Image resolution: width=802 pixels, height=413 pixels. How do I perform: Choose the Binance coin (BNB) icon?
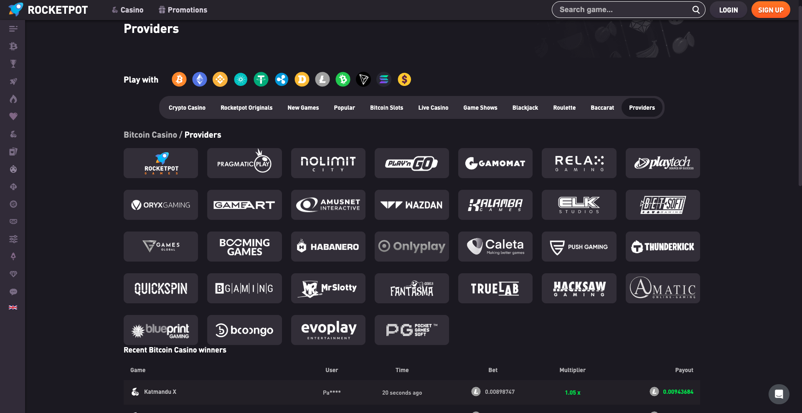[x=220, y=79]
